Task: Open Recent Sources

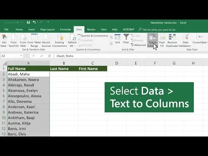Action: pyautogui.click(x=46, y=40)
